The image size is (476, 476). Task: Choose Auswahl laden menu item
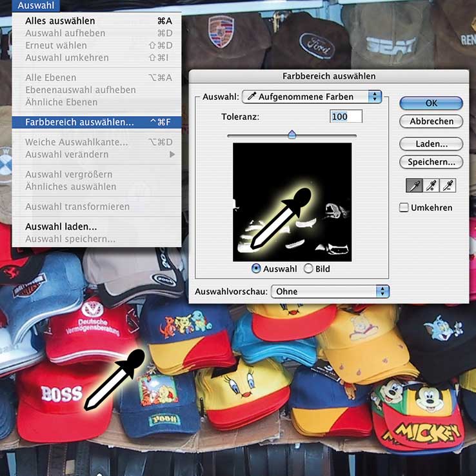point(97,227)
